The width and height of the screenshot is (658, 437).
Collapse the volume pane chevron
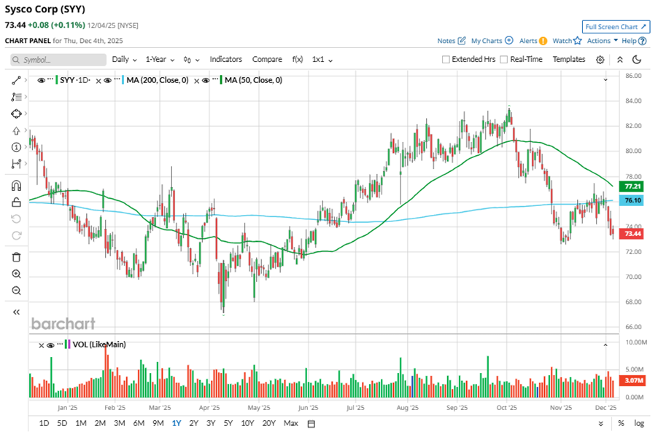pyautogui.click(x=605, y=345)
